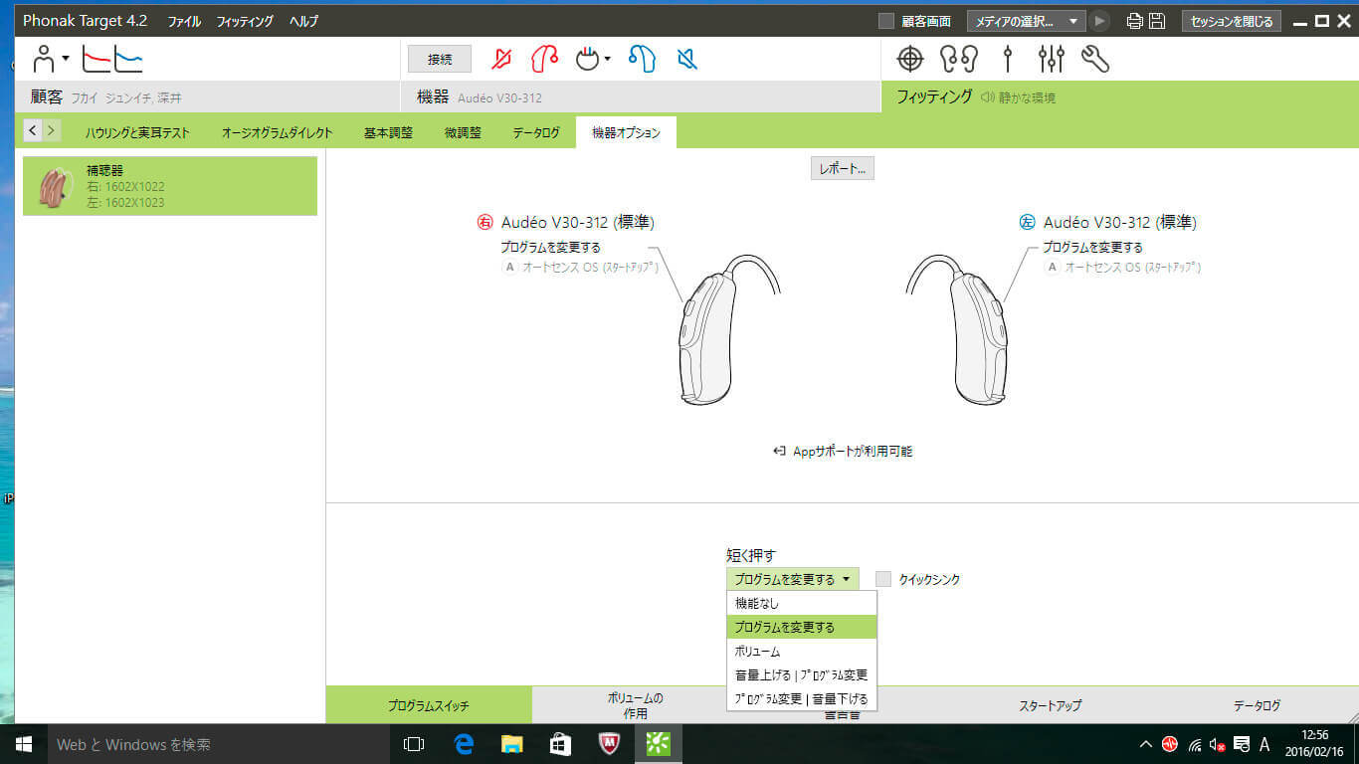Open the connection device dropdown icon
The image size is (1359, 764).
tap(594, 59)
